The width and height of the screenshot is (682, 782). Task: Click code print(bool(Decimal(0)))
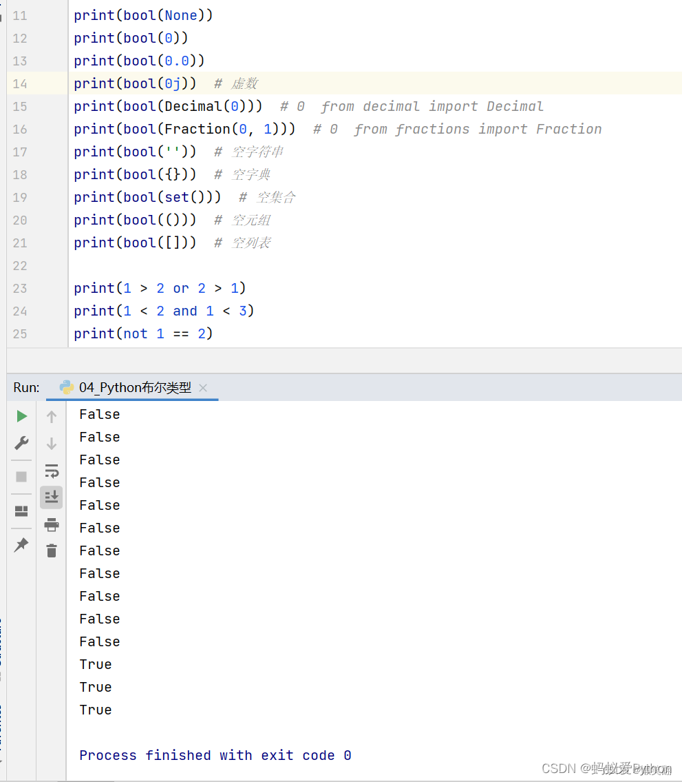(x=168, y=106)
